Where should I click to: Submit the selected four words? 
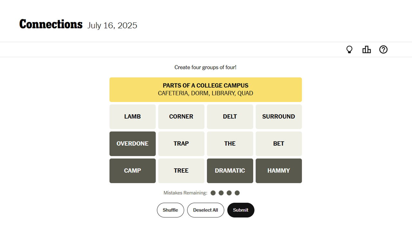[241, 210]
